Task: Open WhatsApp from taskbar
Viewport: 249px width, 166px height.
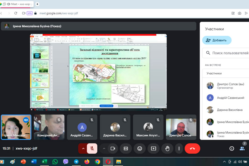Action: pyautogui.click(x=55, y=162)
